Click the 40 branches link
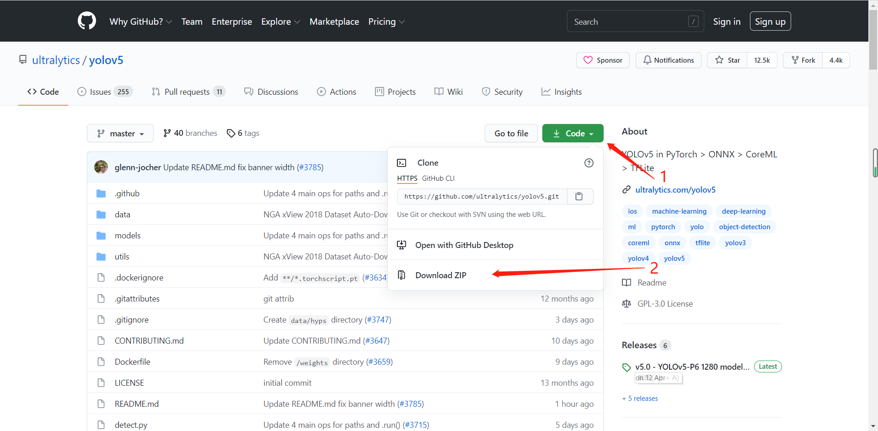Screen dimensions: 878x431 [190, 133]
